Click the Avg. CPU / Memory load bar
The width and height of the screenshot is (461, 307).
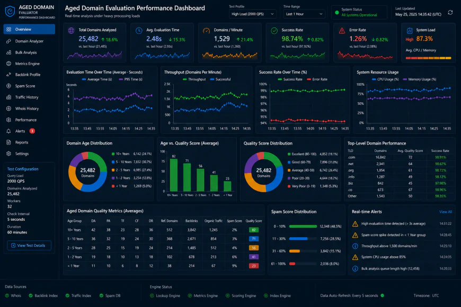428,58
